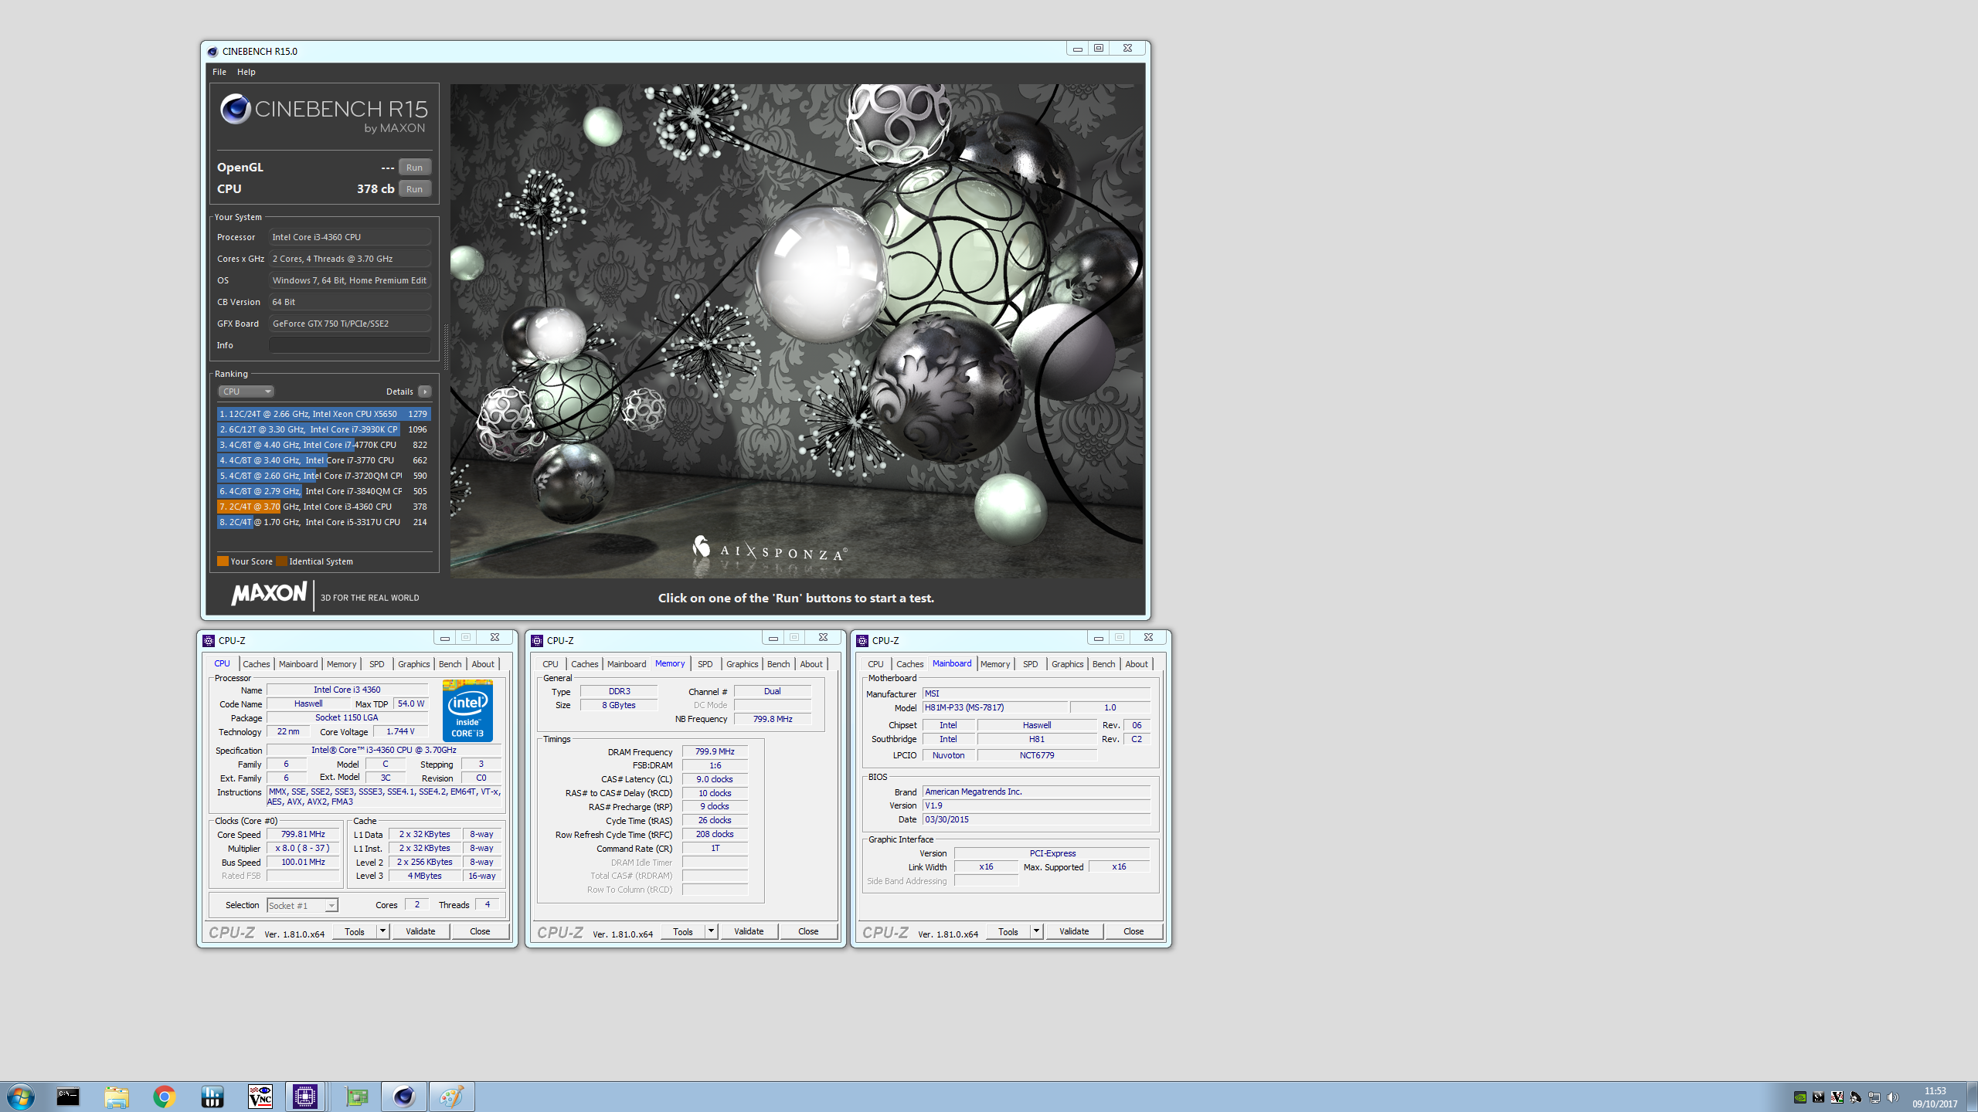
Task: Switch to Caches tab in CPU-Z CPU window
Action: (257, 664)
